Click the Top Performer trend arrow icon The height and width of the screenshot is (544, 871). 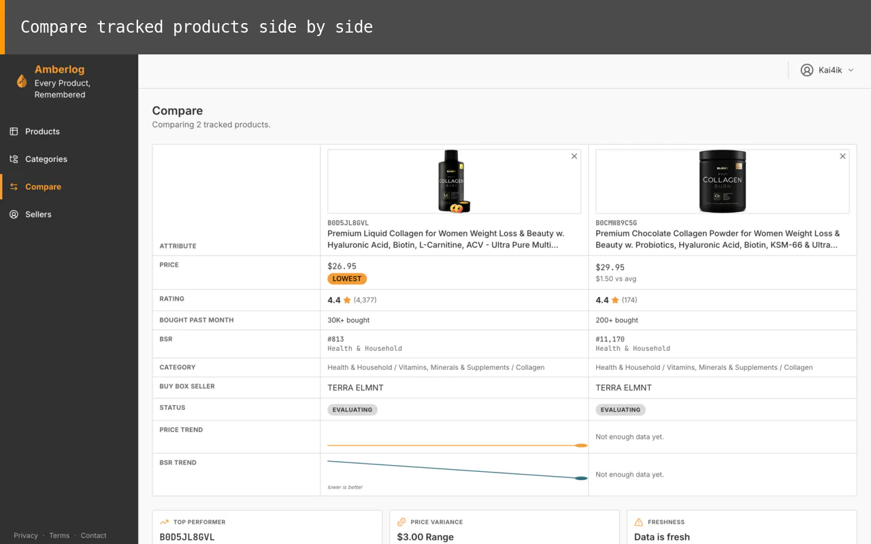click(x=164, y=522)
